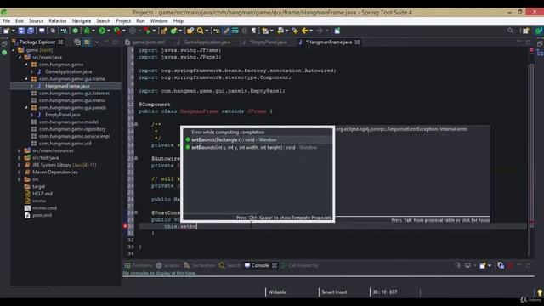This screenshot has height=306, width=544.
Task: Open the Run button dropdown arrow
Action: point(108,31)
